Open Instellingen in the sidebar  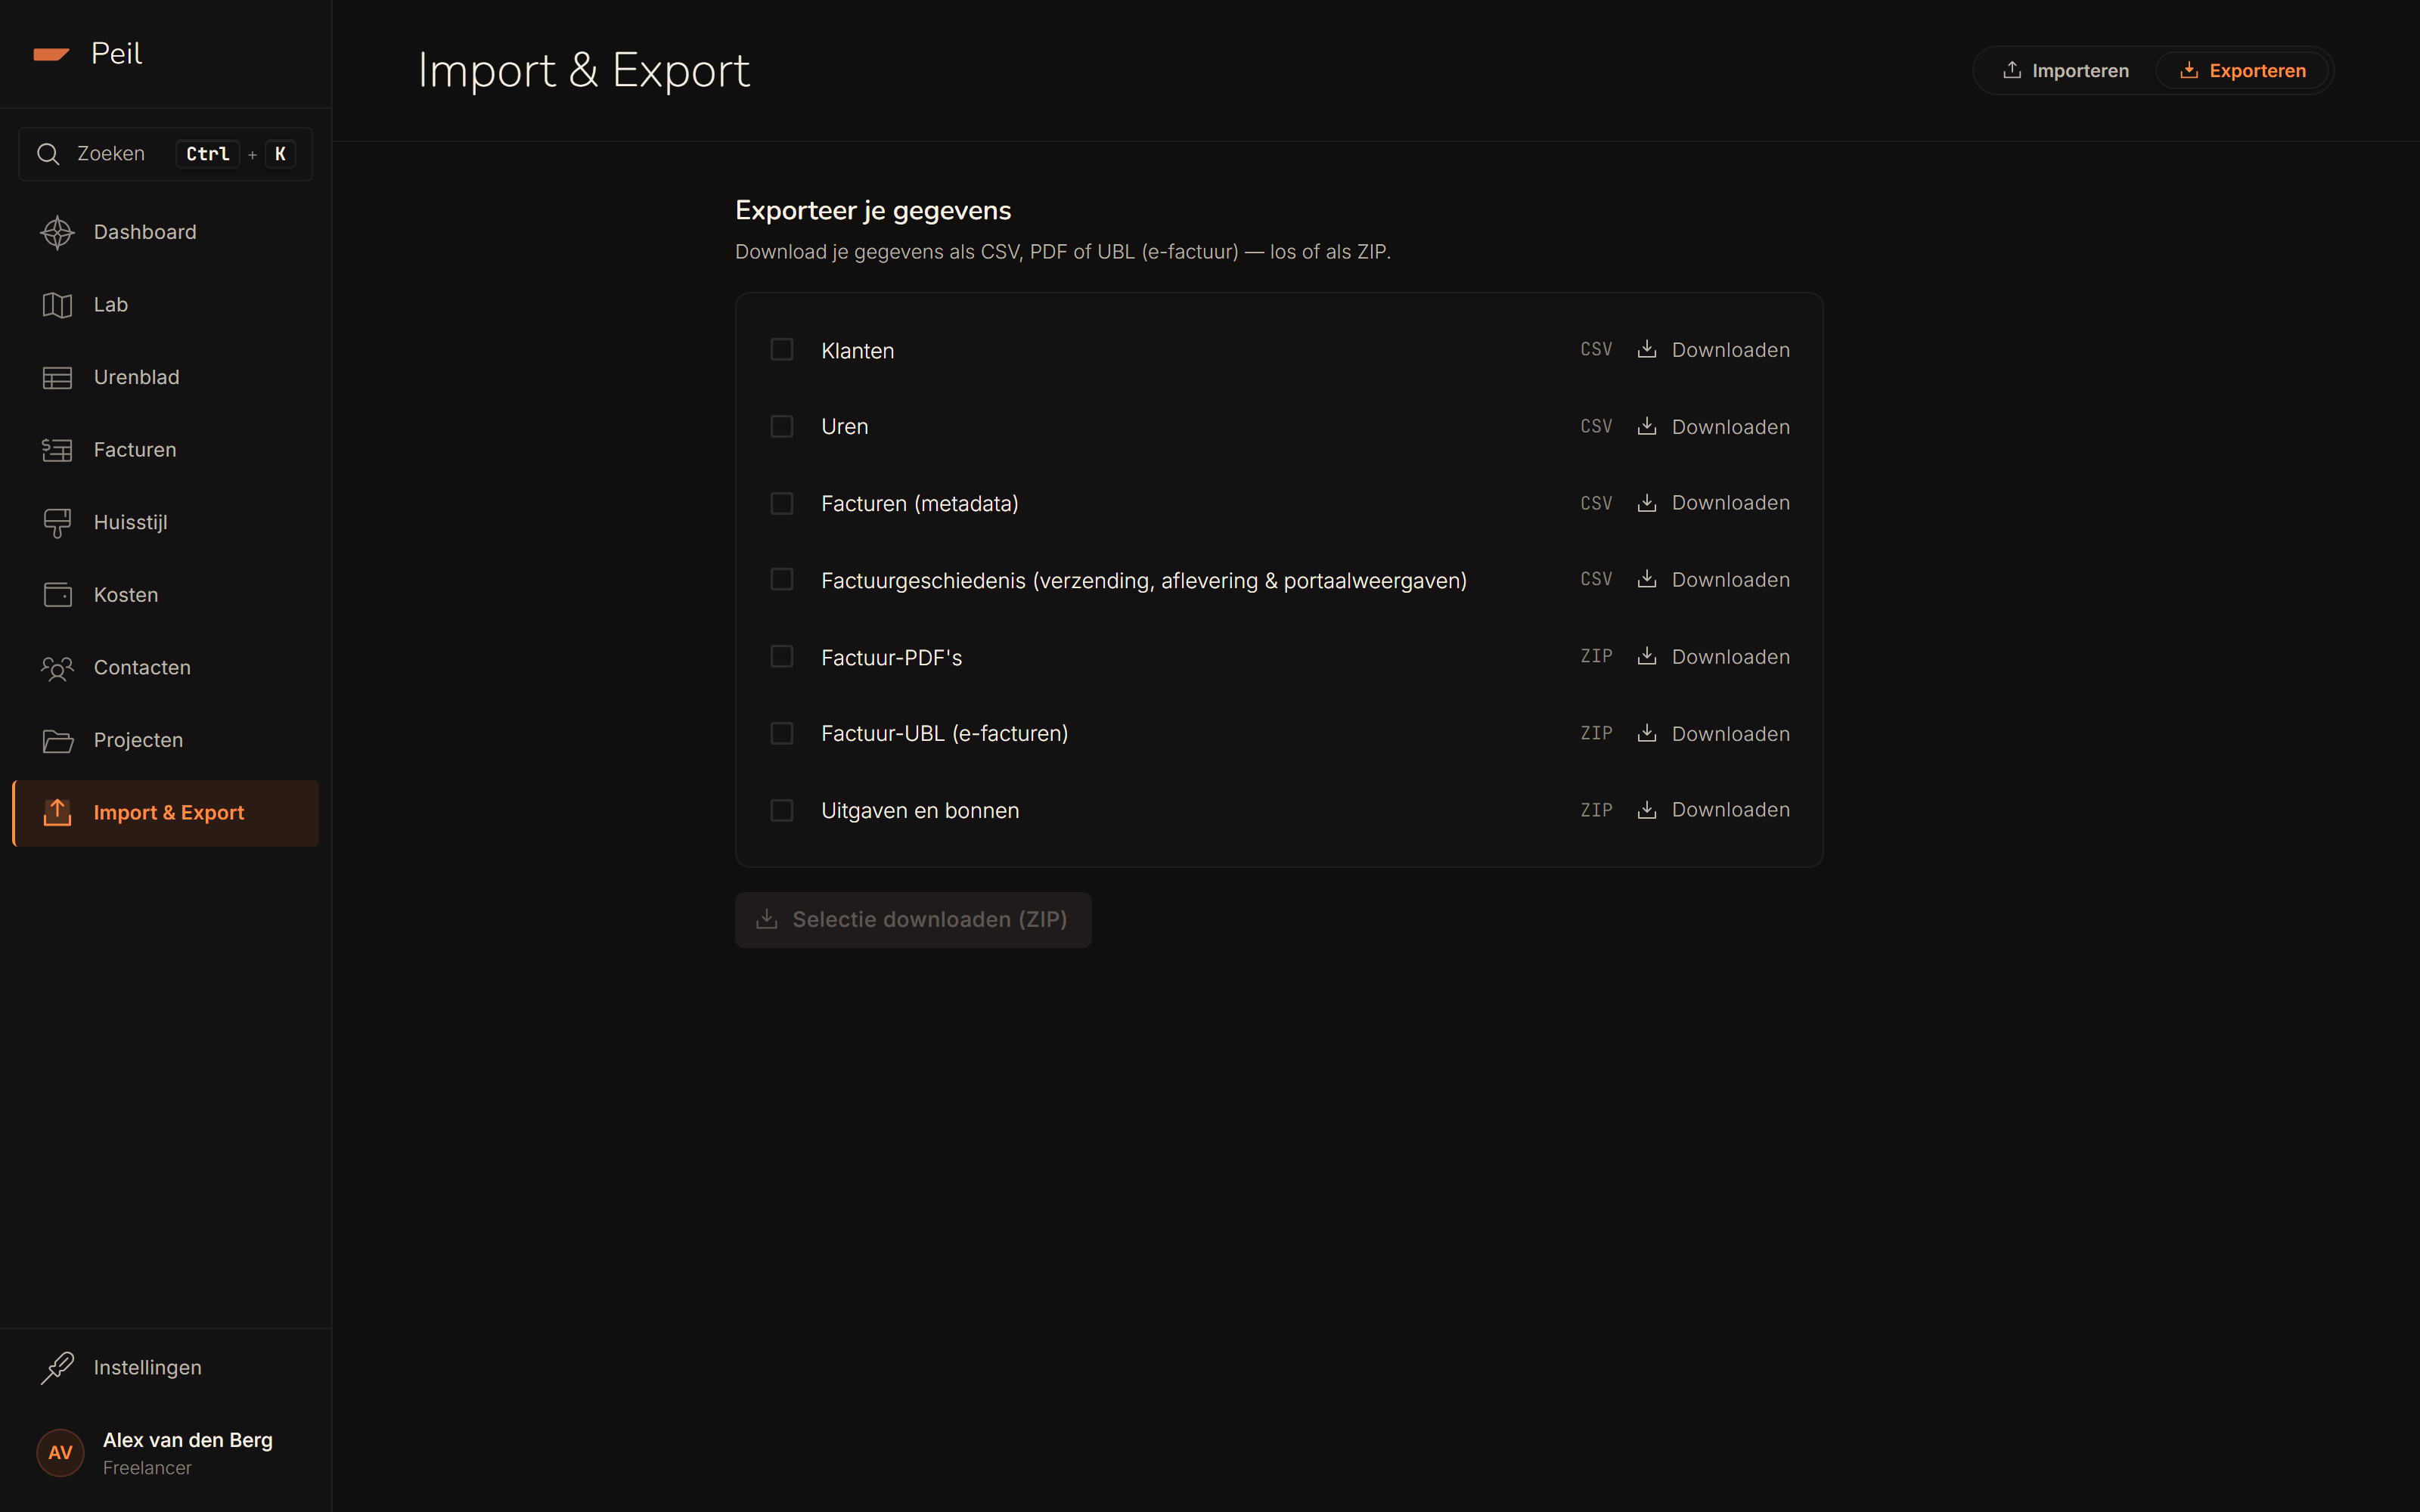tap(166, 1368)
